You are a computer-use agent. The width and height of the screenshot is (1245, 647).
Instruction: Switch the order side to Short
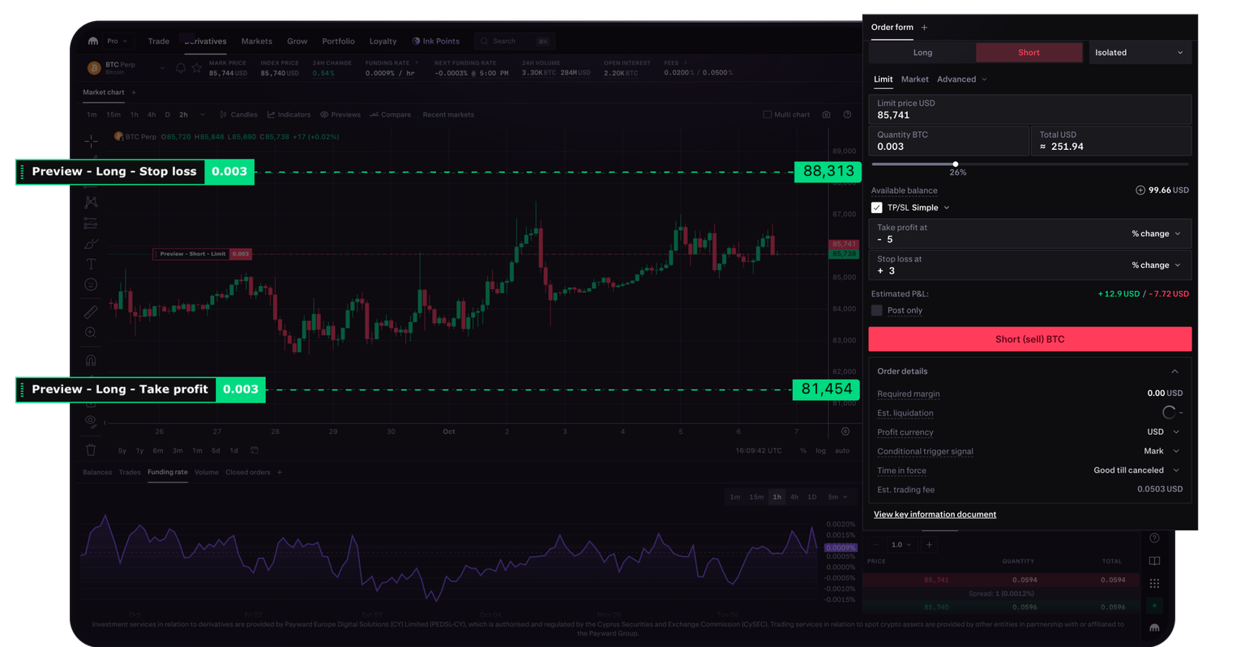[1029, 53]
